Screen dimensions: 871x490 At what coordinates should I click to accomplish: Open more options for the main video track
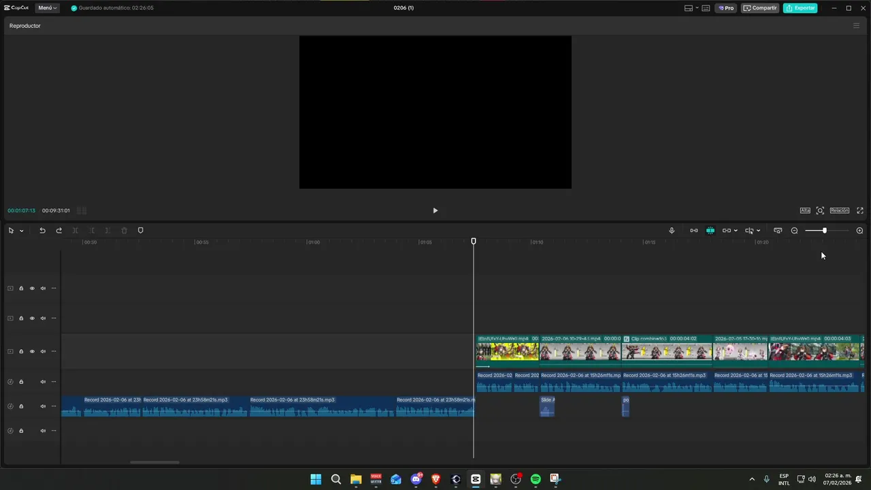pos(54,352)
